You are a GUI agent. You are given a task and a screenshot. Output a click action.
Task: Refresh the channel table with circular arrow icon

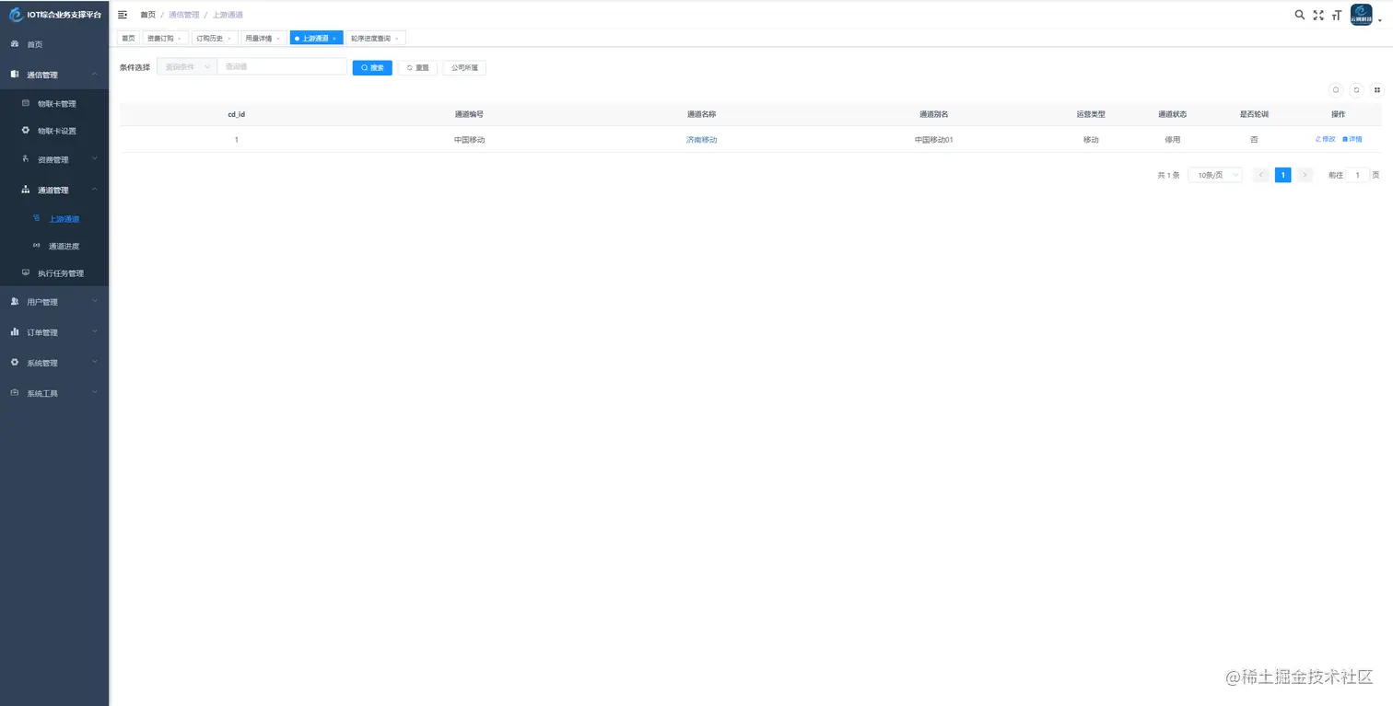[1355, 89]
